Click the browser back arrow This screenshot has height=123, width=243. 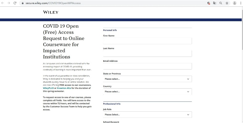click(x=3, y=3)
